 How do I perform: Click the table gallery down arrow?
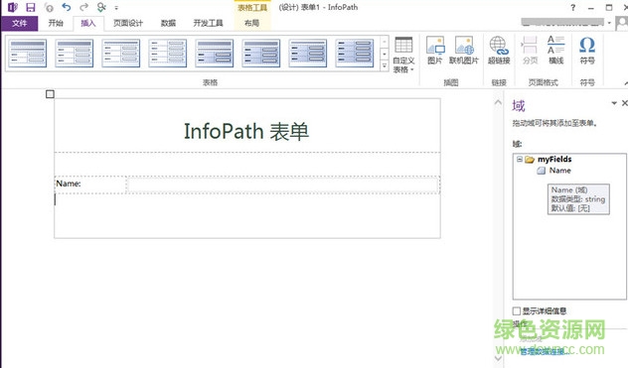tap(385, 54)
